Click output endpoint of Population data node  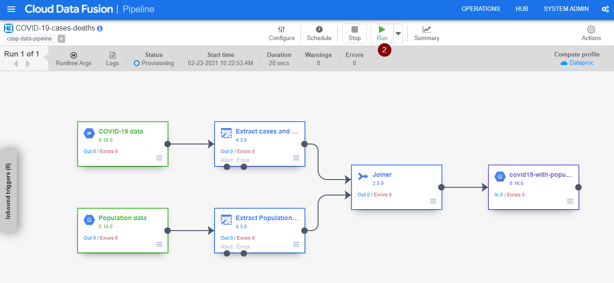pos(168,231)
